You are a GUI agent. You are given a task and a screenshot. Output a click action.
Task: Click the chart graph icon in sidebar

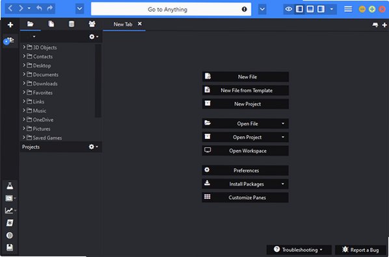pyautogui.click(x=9, y=210)
